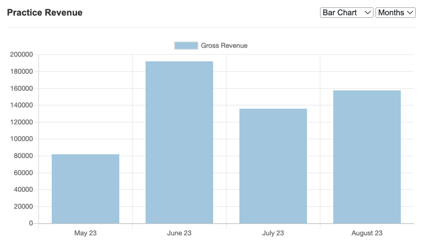Click the July 23 x-axis label
The height and width of the screenshot is (241, 421).
(x=273, y=233)
